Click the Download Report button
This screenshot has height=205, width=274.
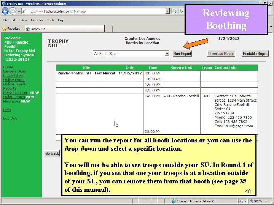[221, 54]
